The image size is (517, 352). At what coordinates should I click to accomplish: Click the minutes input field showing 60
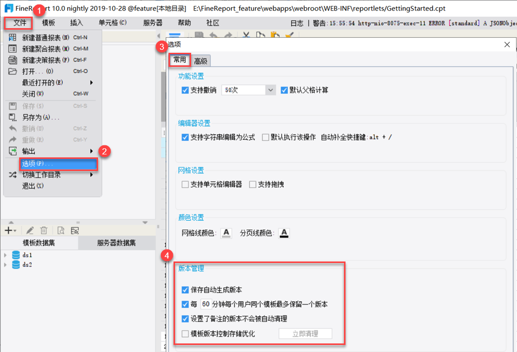click(x=206, y=304)
